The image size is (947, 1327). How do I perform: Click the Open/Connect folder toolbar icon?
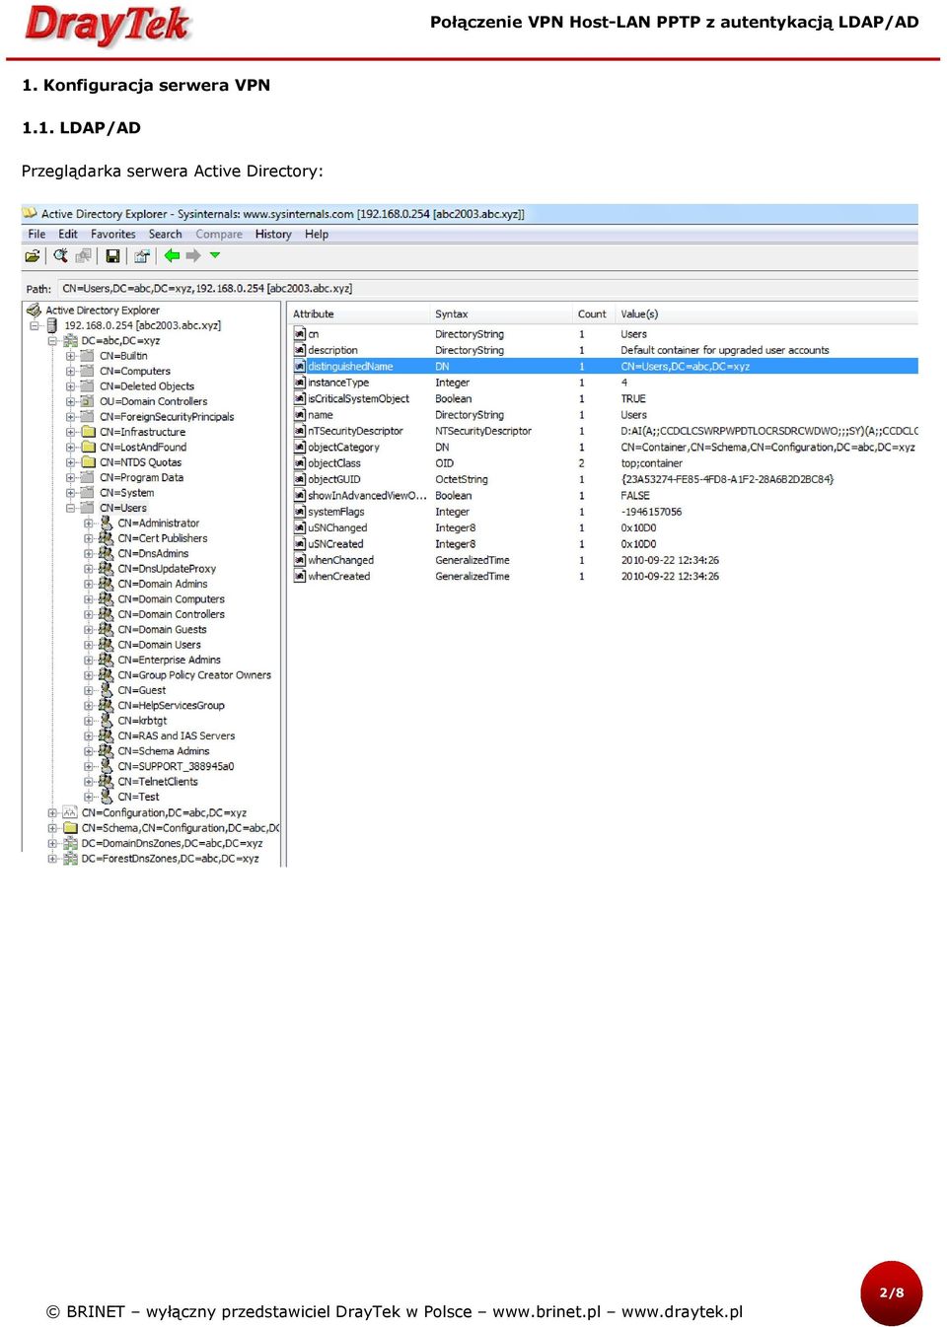(x=33, y=256)
